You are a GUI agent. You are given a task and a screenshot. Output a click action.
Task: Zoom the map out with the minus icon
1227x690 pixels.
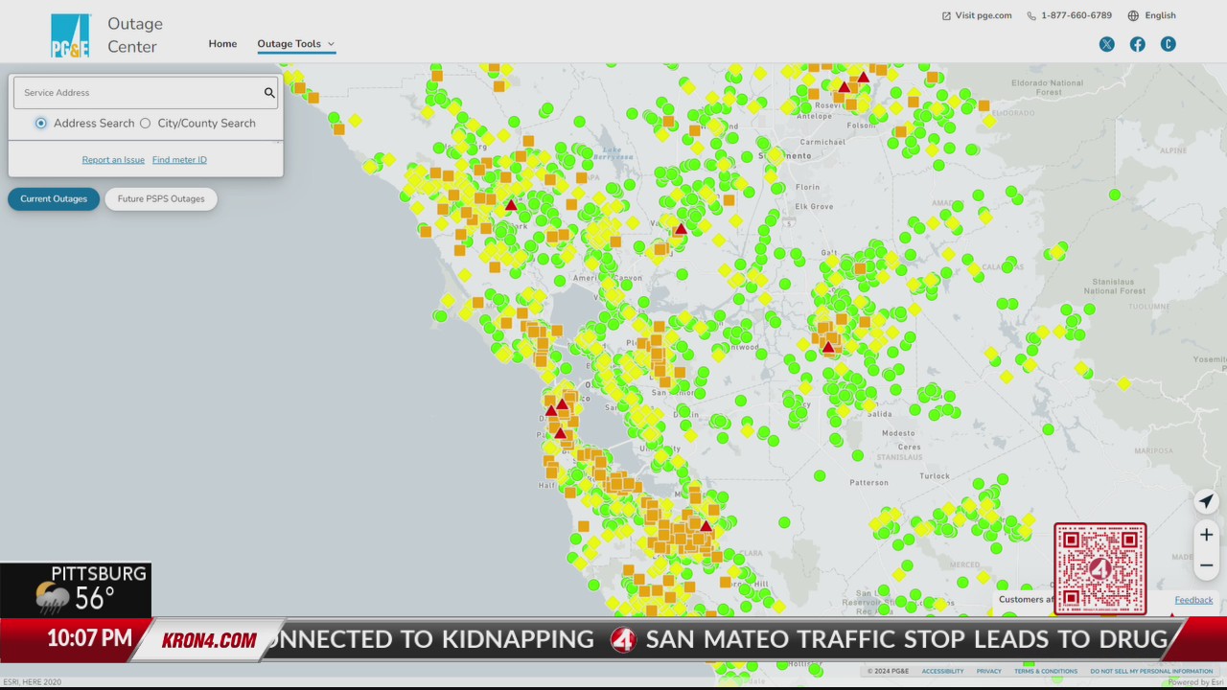click(1206, 564)
